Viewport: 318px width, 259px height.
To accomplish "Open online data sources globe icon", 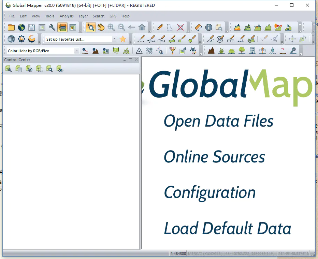I will [21, 27].
